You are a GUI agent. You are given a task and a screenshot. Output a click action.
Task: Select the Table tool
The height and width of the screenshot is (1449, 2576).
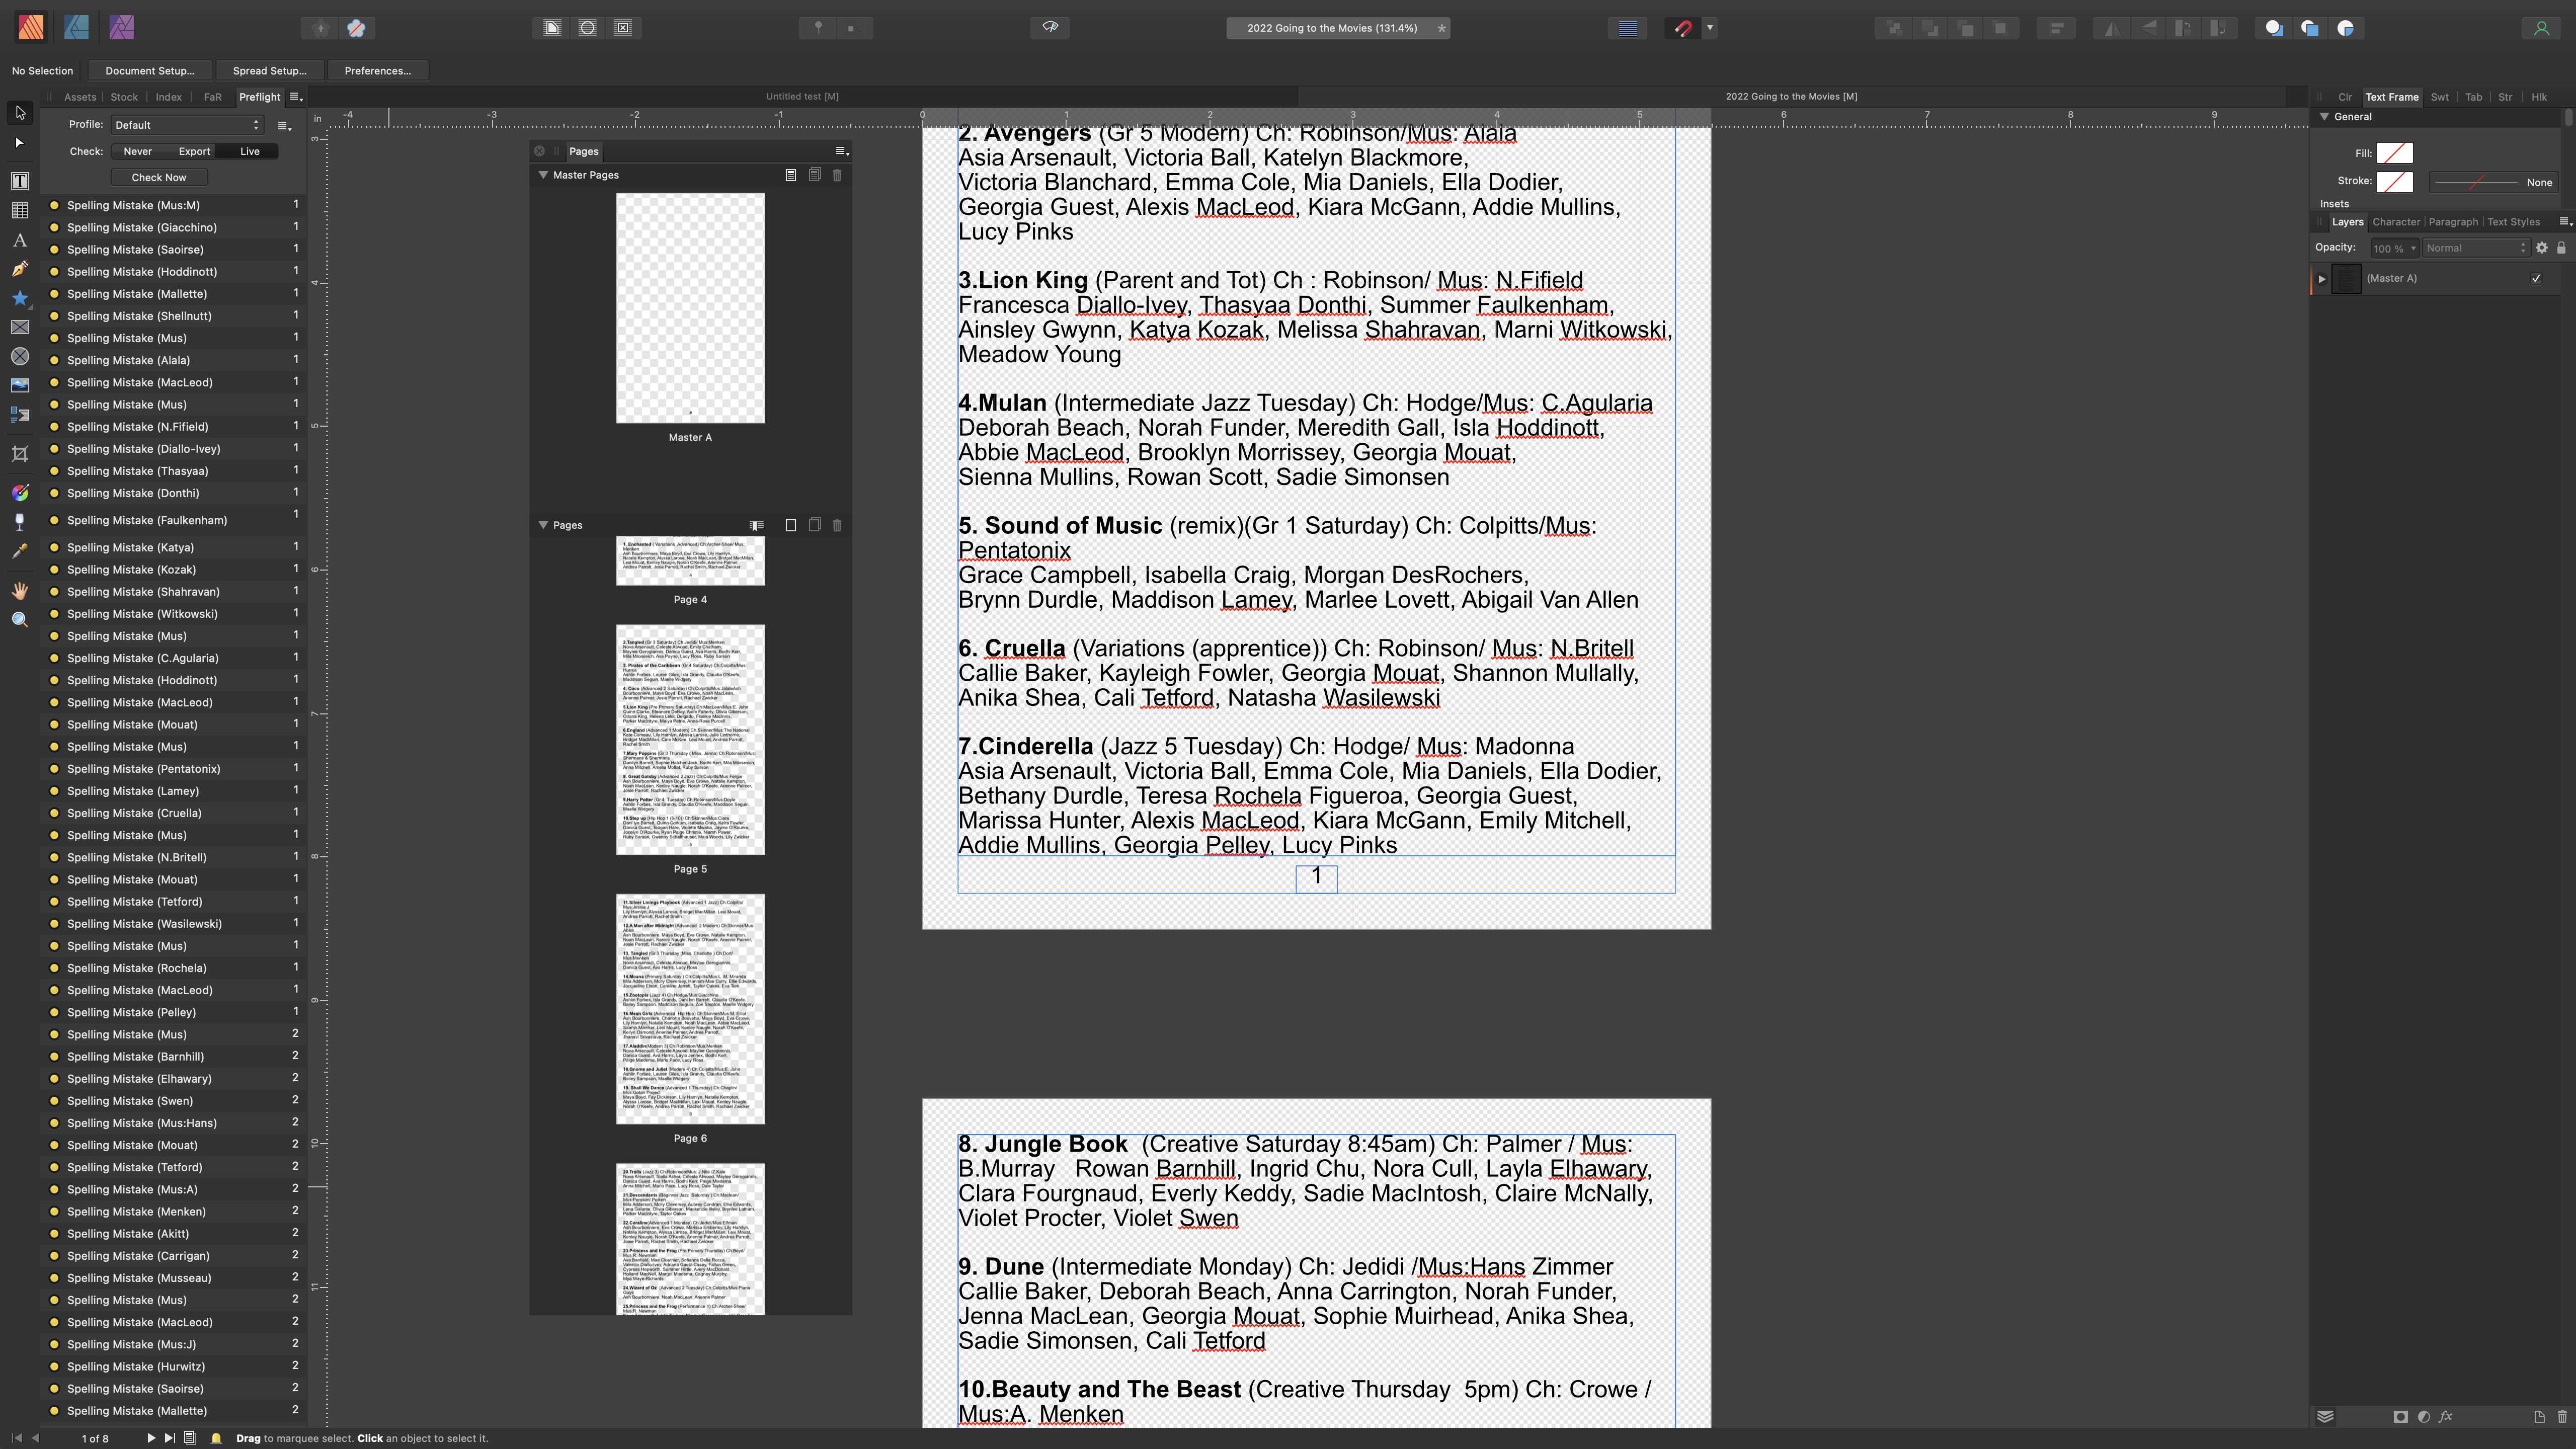[19, 210]
